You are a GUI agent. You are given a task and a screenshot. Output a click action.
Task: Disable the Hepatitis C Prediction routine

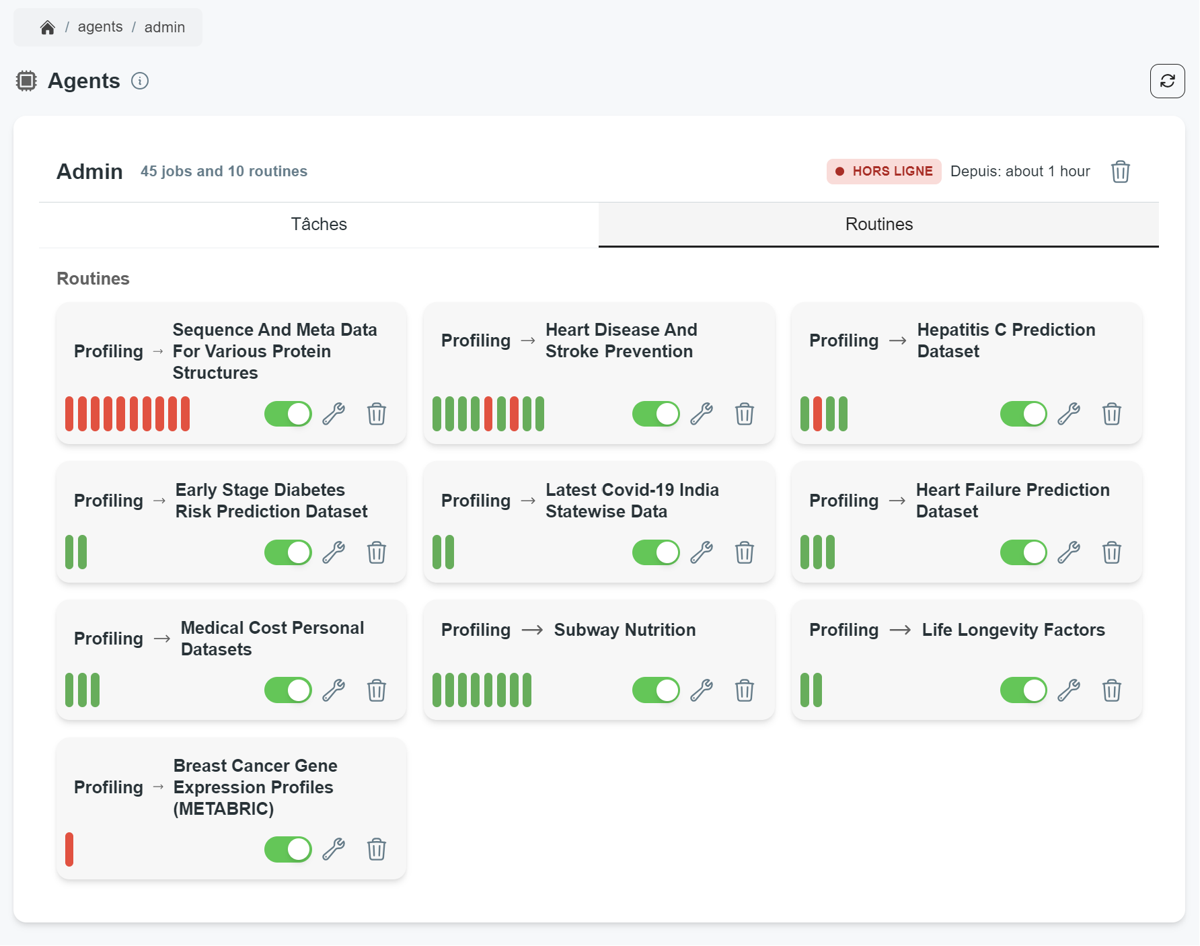click(1024, 414)
